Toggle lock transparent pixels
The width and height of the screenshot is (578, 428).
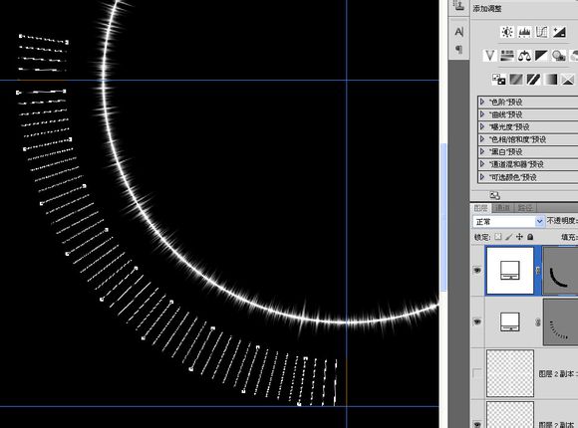pyautogui.click(x=498, y=237)
